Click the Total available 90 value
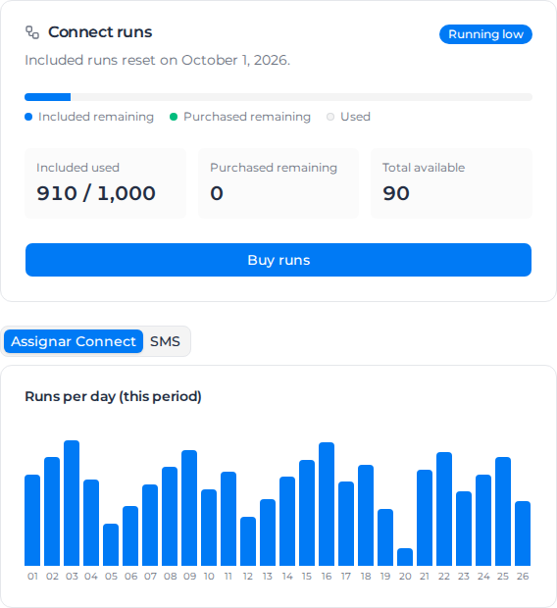 pos(396,193)
